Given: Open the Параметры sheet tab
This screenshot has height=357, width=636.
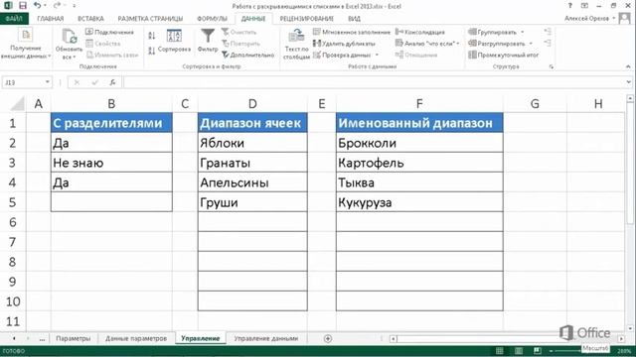Looking at the screenshot, I should (x=73, y=338).
